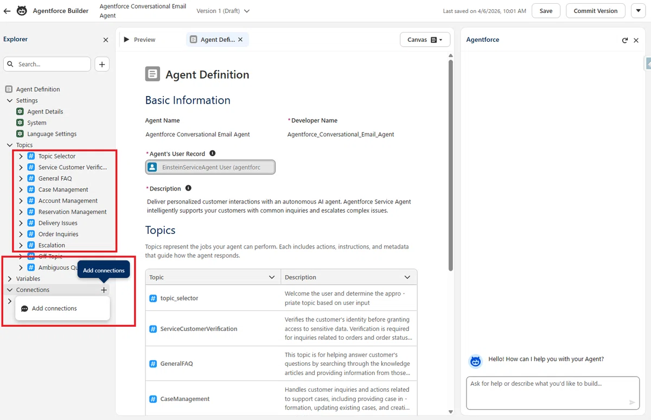Click the Agent Name value text
This screenshot has height=420, width=651.
point(197,134)
